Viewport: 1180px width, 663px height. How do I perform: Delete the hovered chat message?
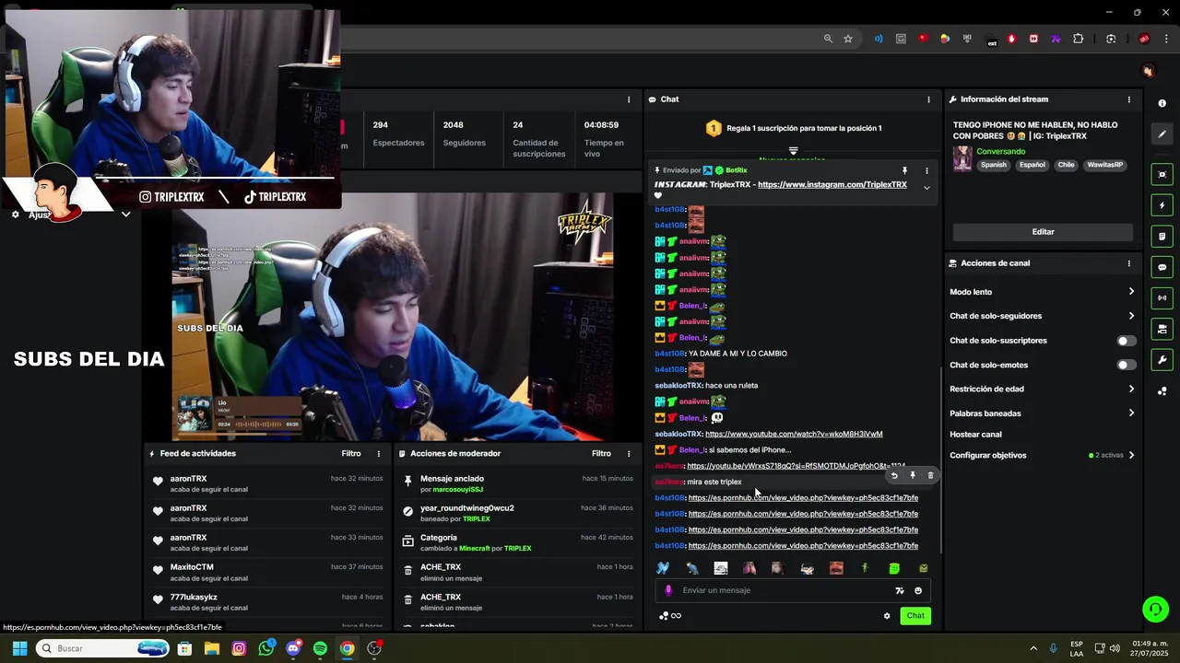coord(930,475)
